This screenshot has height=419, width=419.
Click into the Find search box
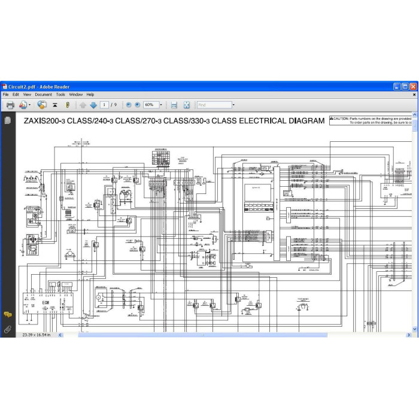pyautogui.click(x=214, y=105)
